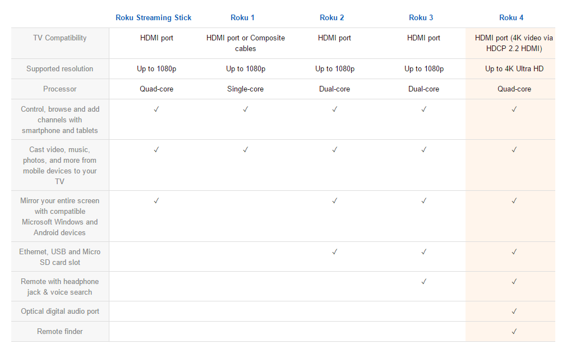This screenshot has width=562, height=357.
Task: Click the Processor row label
Action: 60,89
